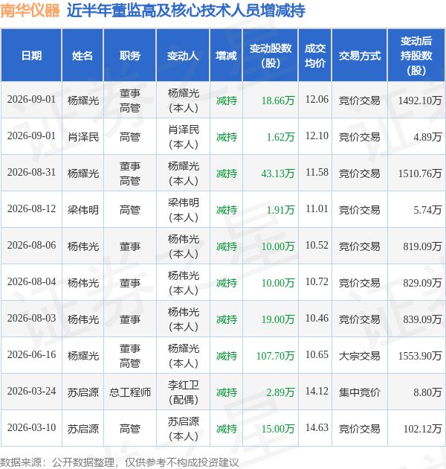Click the 南华仪器 title text
Image resolution: width=446 pixels, height=469 pixels.
coord(30,10)
